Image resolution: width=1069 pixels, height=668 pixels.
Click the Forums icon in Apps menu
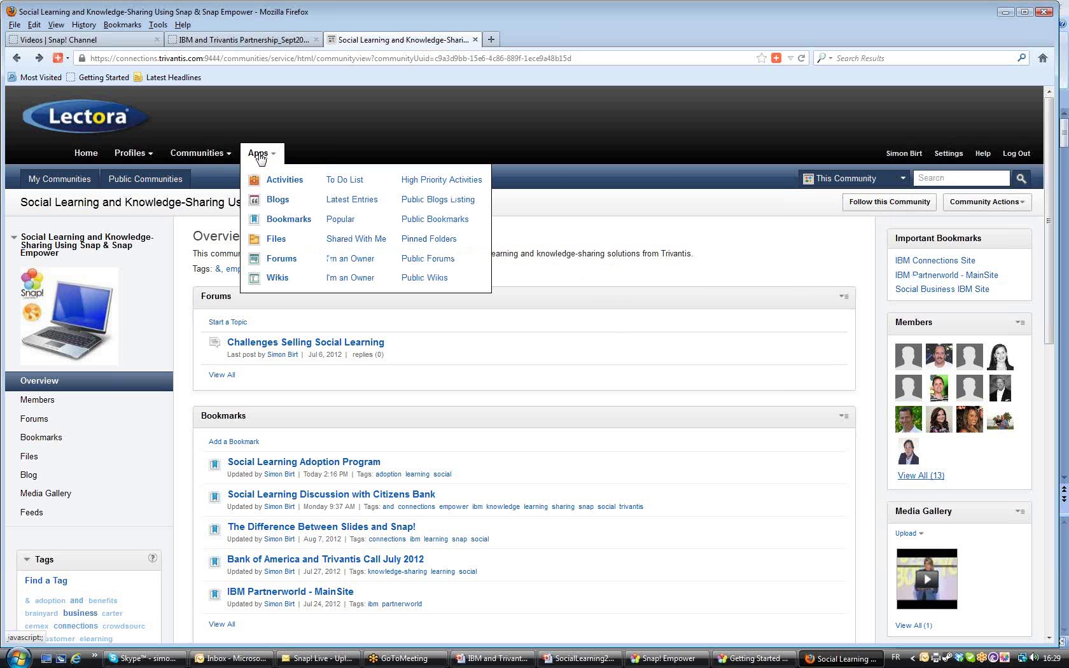coord(254,259)
